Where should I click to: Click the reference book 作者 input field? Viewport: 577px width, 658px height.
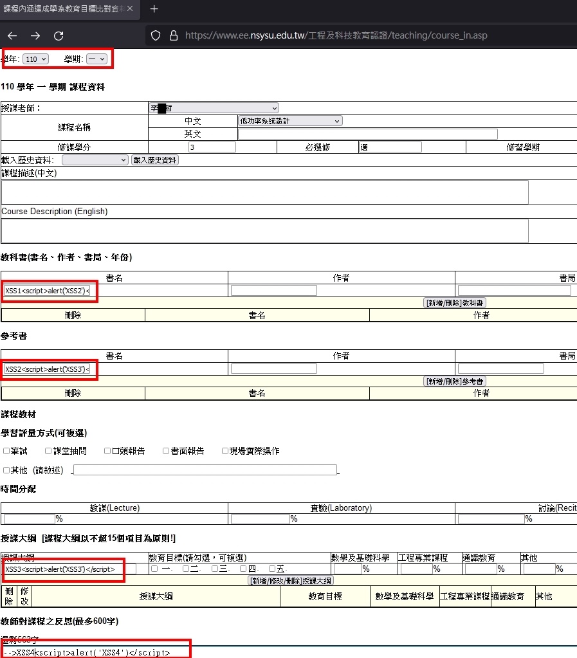[273, 369]
